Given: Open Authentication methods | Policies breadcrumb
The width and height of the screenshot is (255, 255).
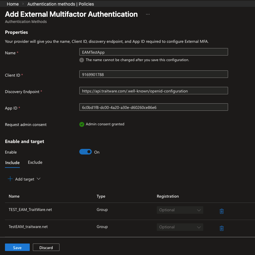Looking at the screenshot, I should [x=60, y=4].
